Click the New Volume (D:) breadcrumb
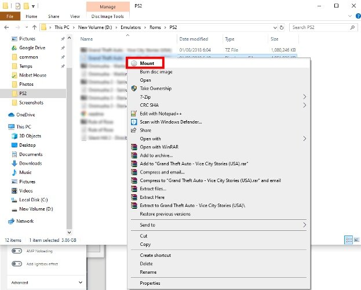 pos(95,27)
